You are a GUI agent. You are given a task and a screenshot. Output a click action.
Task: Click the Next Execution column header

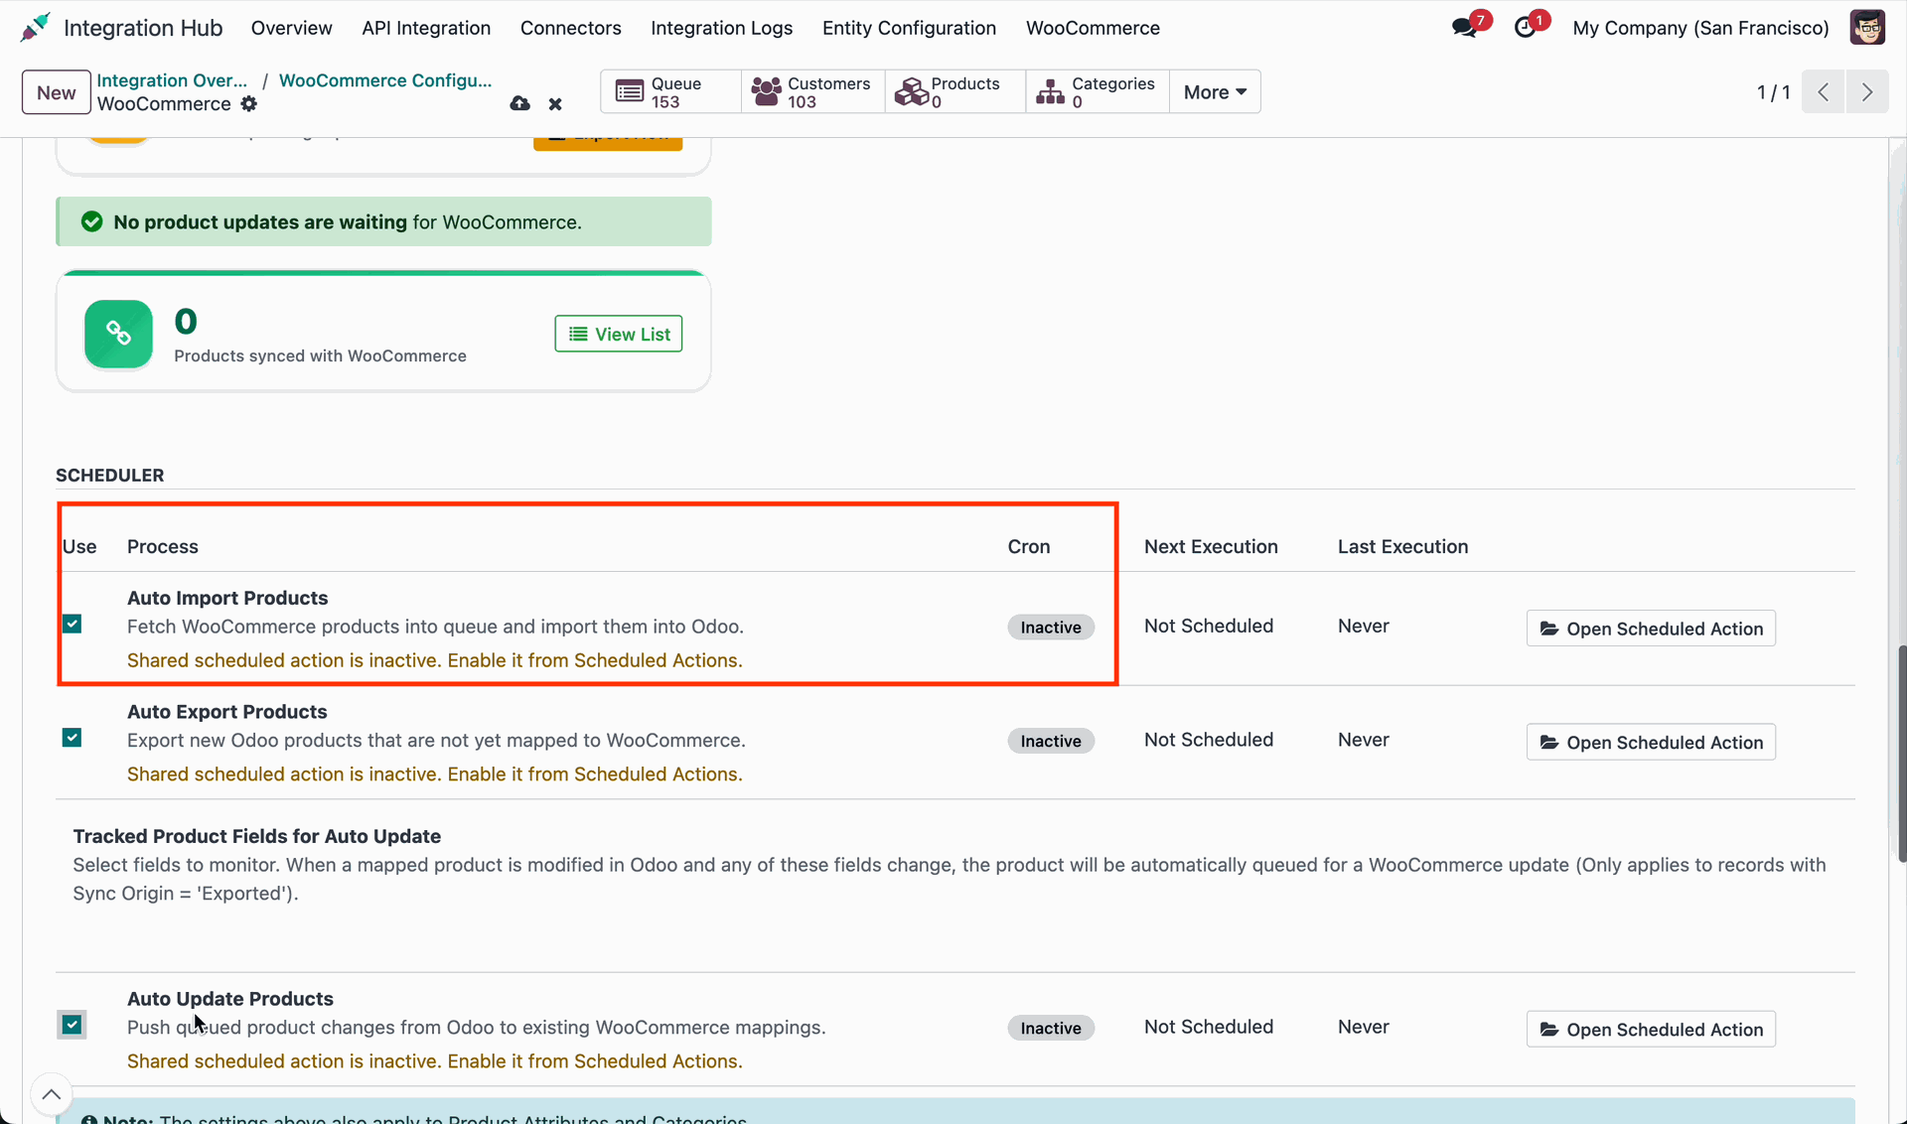(x=1211, y=547)
